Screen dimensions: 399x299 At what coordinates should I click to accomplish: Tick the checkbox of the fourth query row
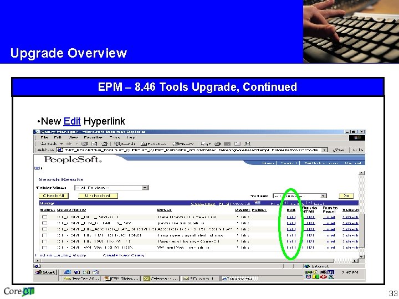click(x=44, y=235)
